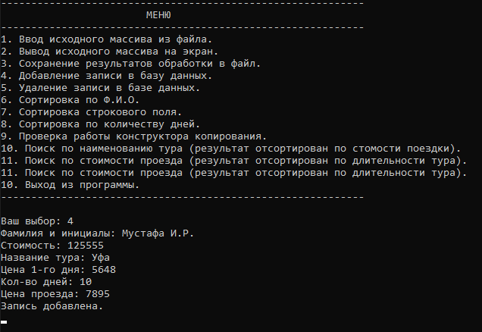Click the Цена 1-го дня value 5648

coord(104,270)
